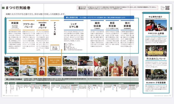Click the portrait of the woman in white
The image size is (174, 104).
coord(42,61)
